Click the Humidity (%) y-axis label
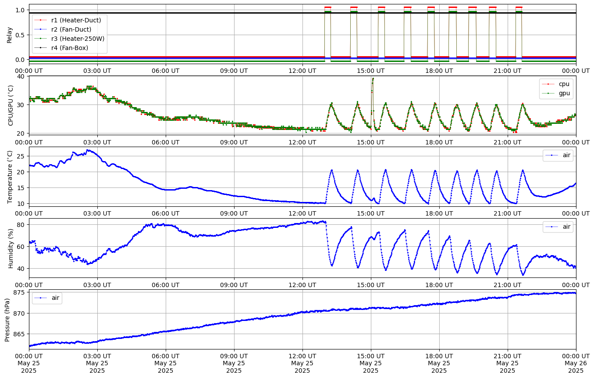 pos(11,248)
